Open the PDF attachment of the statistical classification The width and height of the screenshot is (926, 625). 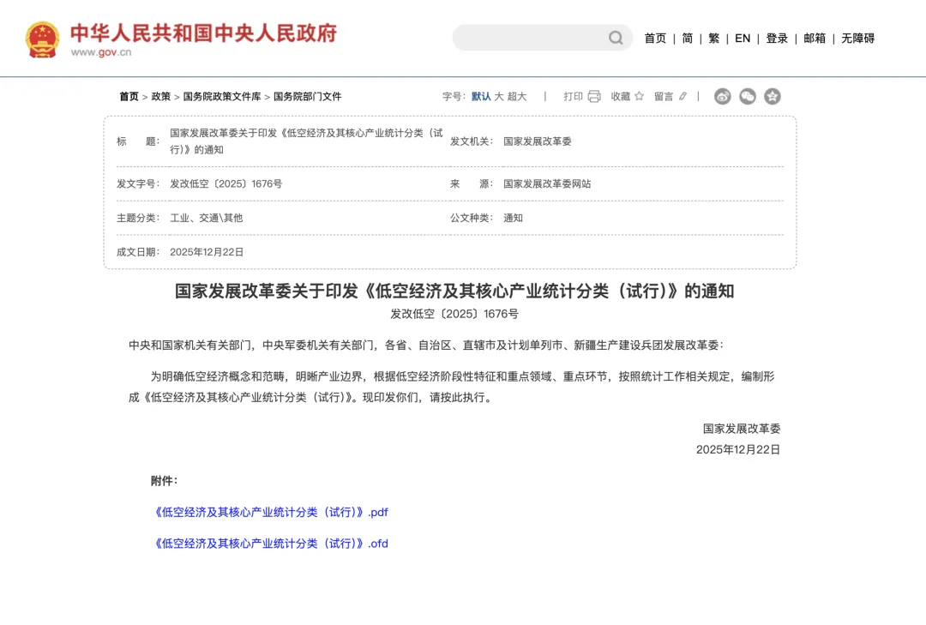pos(271,512)
